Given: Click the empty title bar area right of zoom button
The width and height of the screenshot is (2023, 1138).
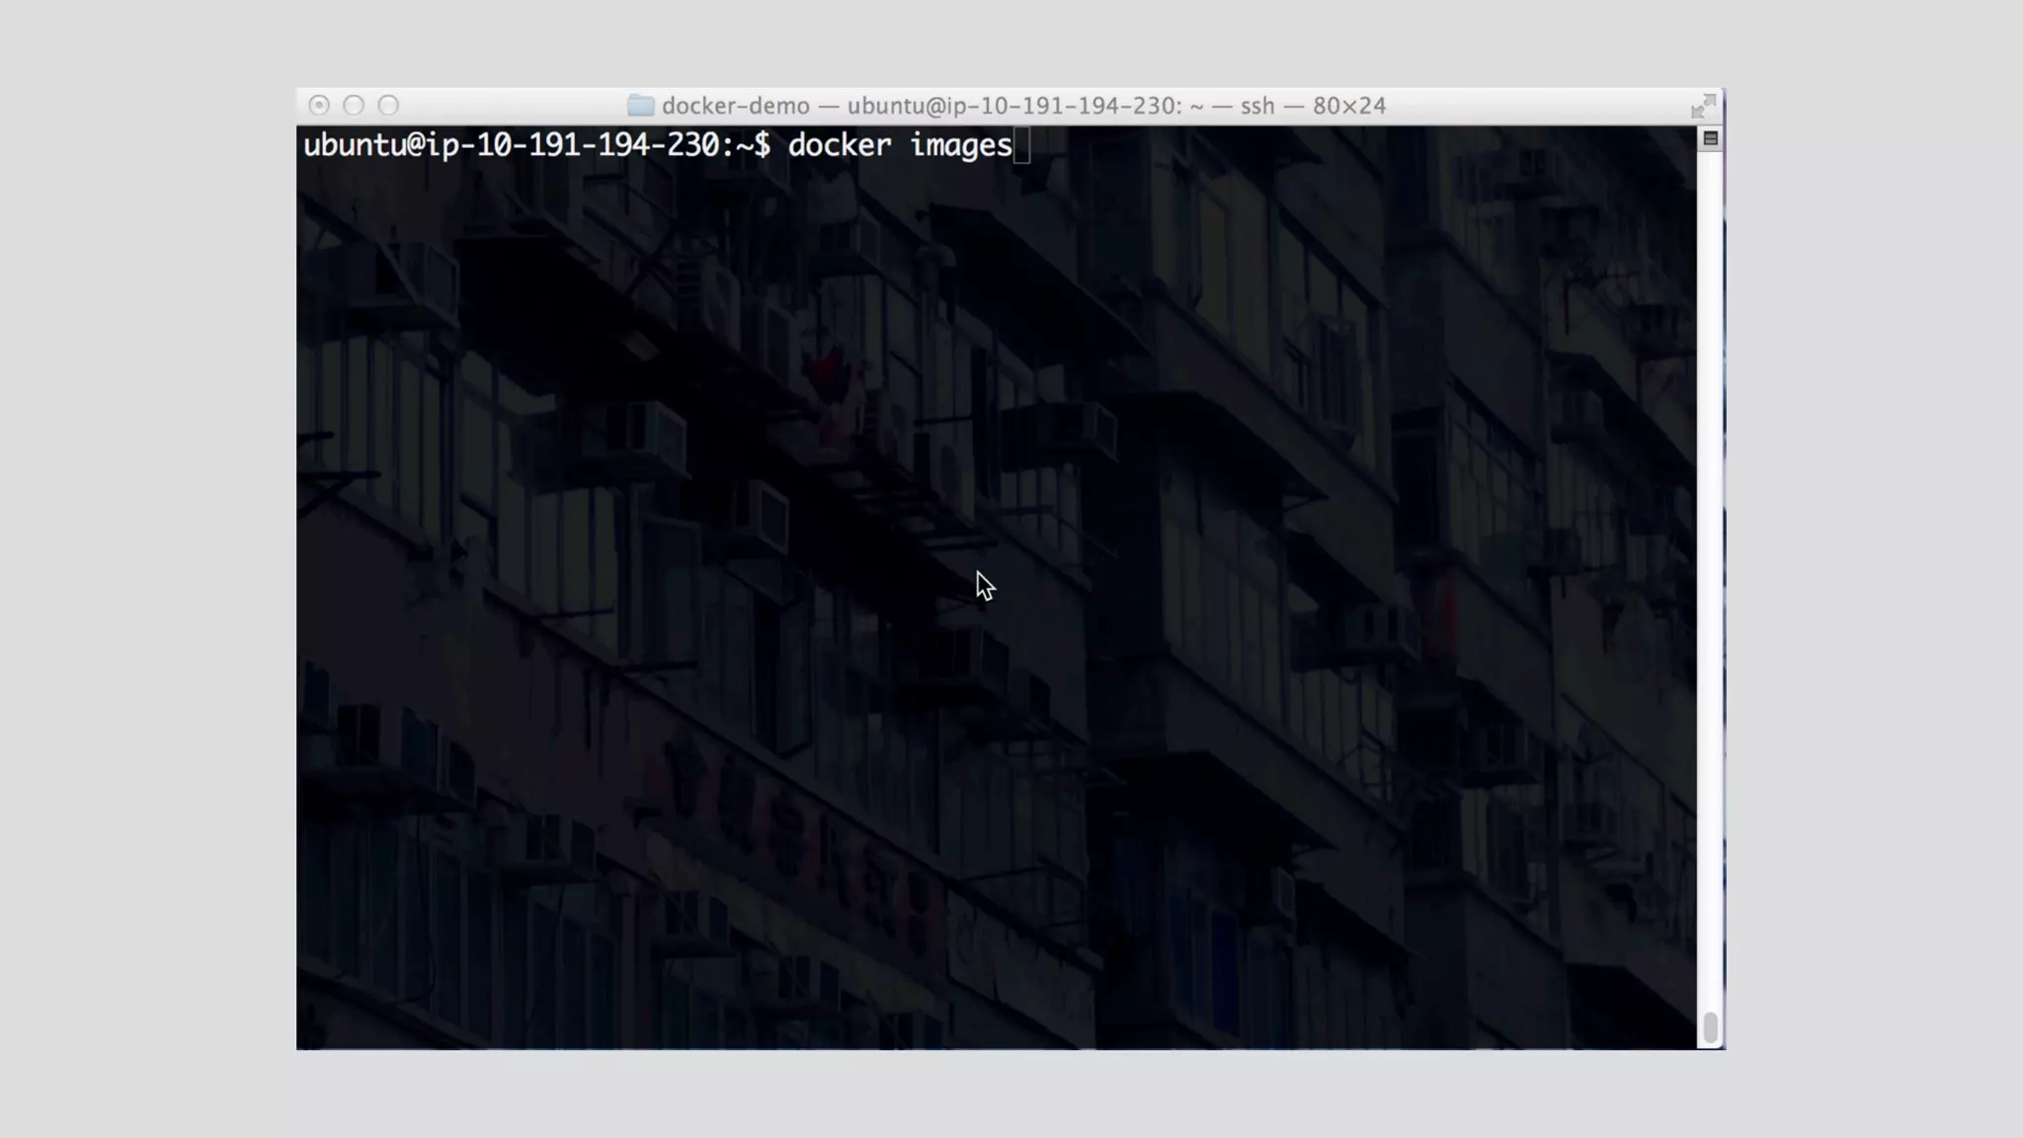Looking at the screenshot, I should [504, 106].
